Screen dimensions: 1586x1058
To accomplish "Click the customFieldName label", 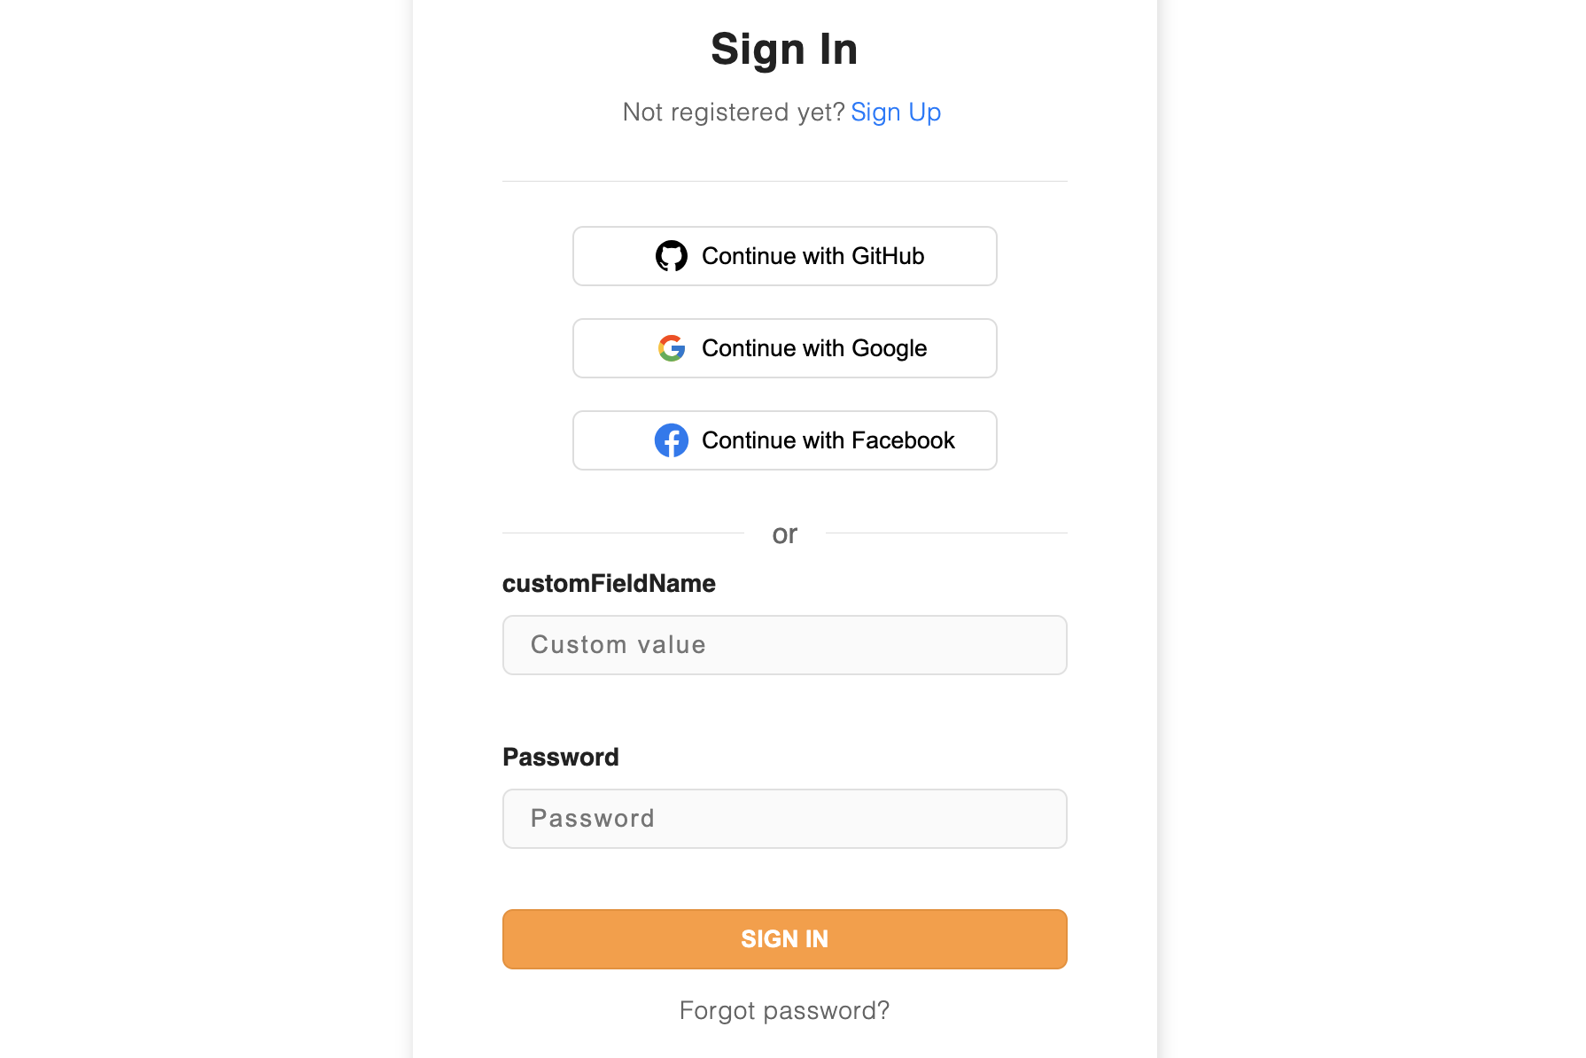I will 609,583.
